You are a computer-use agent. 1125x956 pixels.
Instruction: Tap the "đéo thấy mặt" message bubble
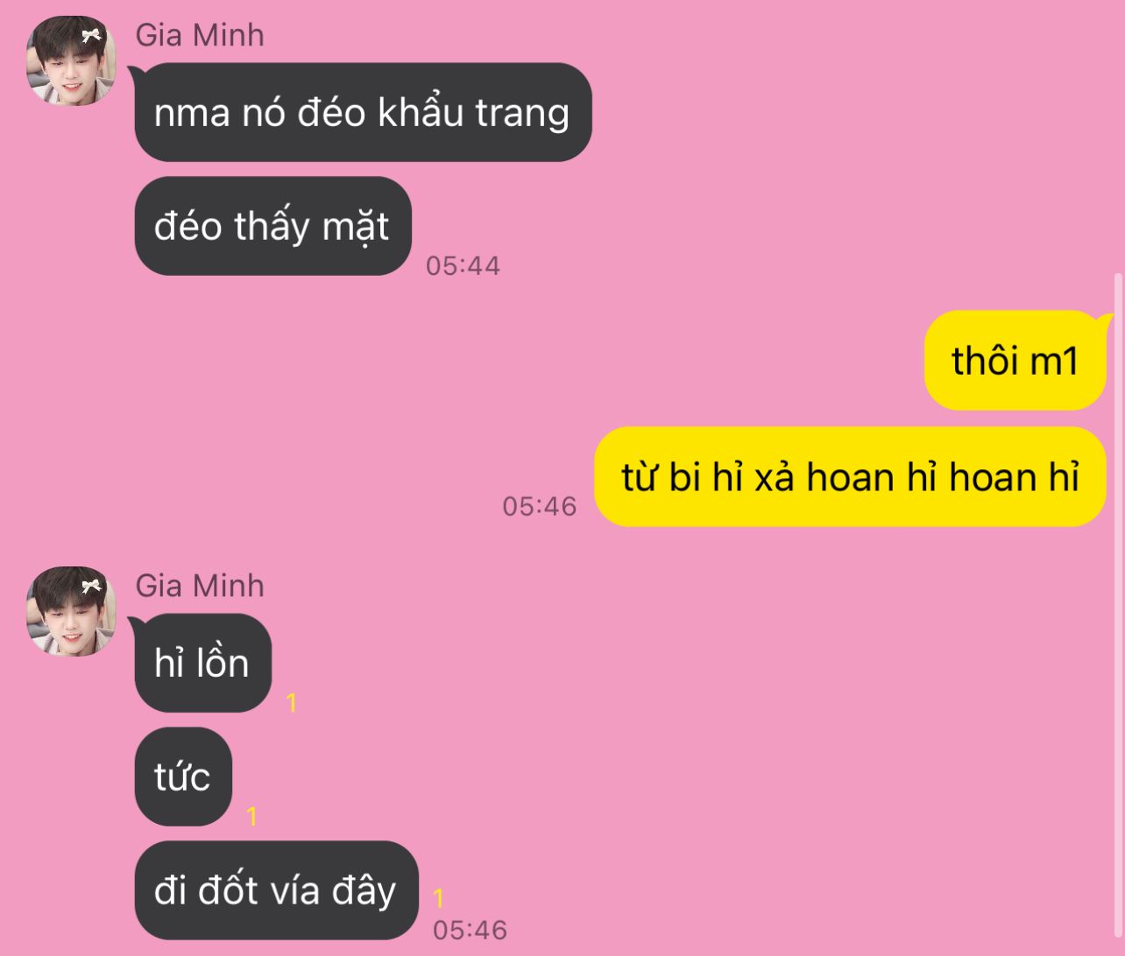tap(272, 226)
